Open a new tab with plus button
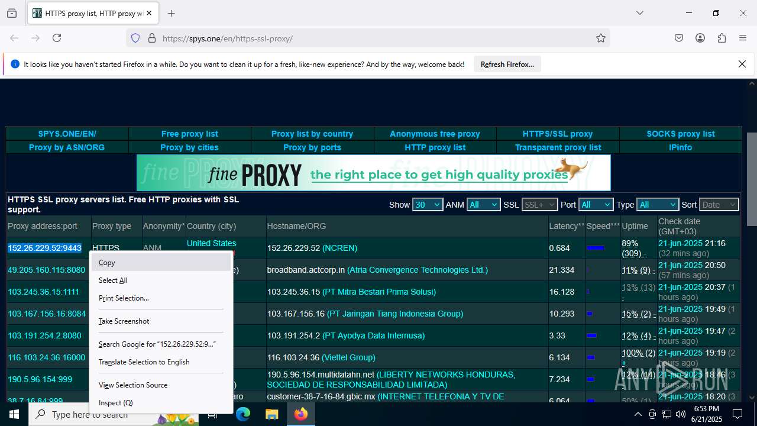757x426 pixels. [171, 13]
